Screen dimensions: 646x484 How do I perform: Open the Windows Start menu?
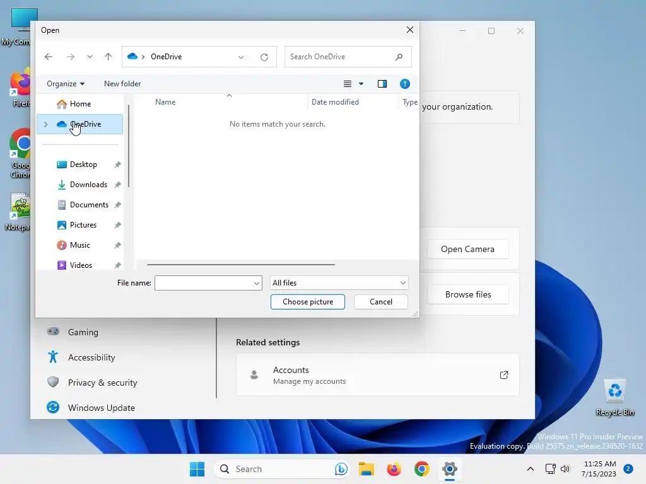point(197,469)
